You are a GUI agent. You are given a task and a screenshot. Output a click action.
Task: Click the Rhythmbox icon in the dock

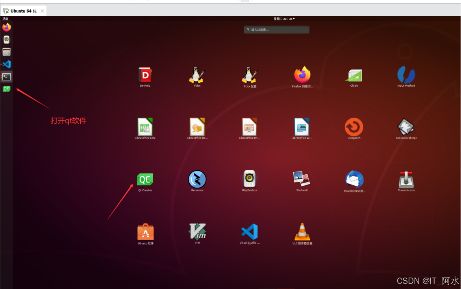(6, 39)
